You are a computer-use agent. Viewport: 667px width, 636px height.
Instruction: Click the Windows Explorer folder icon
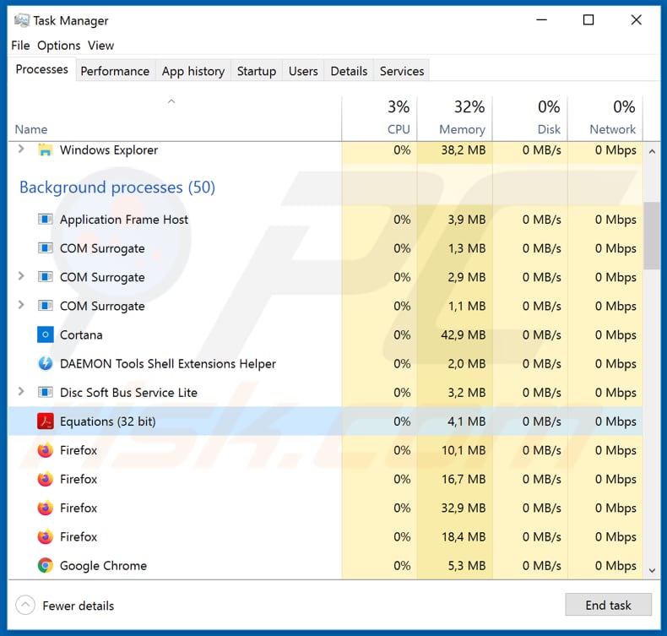pyautogui.click(x=45, y=149)
